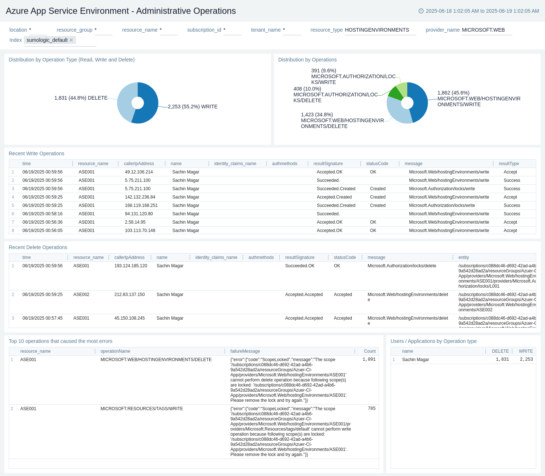This screenshot has width=545, height=476.
Task: Click the ASE002 resource name cell
Action: click(81, 295)
